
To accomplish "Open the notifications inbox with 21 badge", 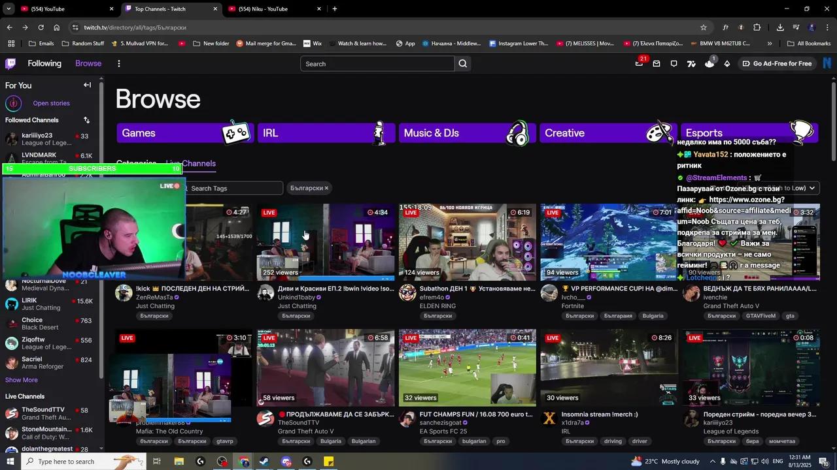I will pos(639,63).
